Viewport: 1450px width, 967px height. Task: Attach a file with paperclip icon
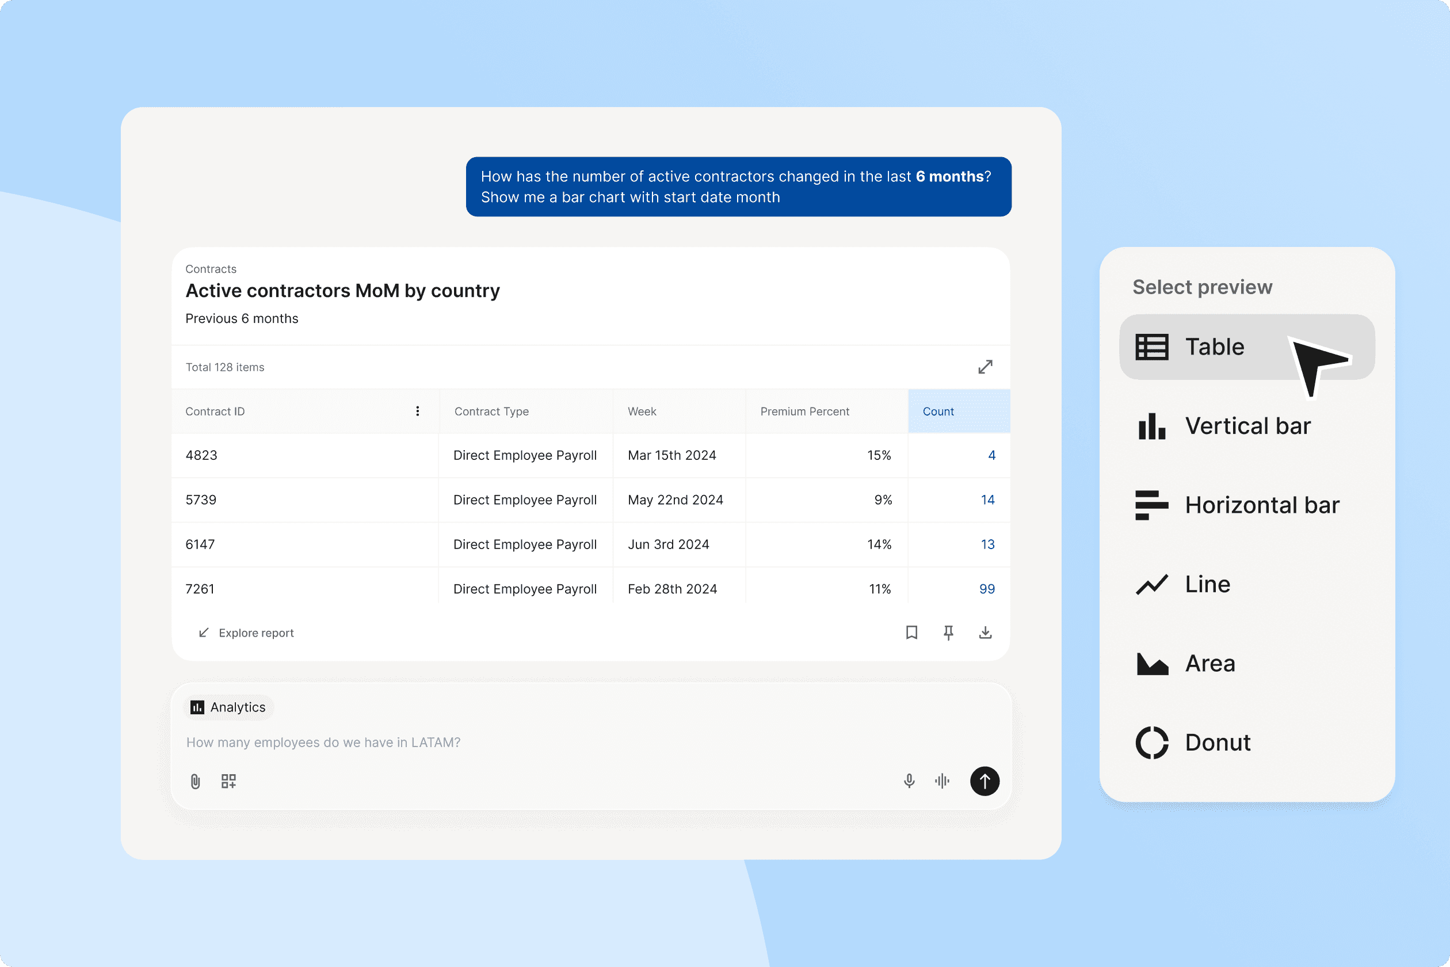tap(196, 782)
